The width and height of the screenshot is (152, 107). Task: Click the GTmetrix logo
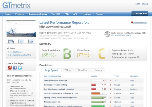[x=16, y=6]
